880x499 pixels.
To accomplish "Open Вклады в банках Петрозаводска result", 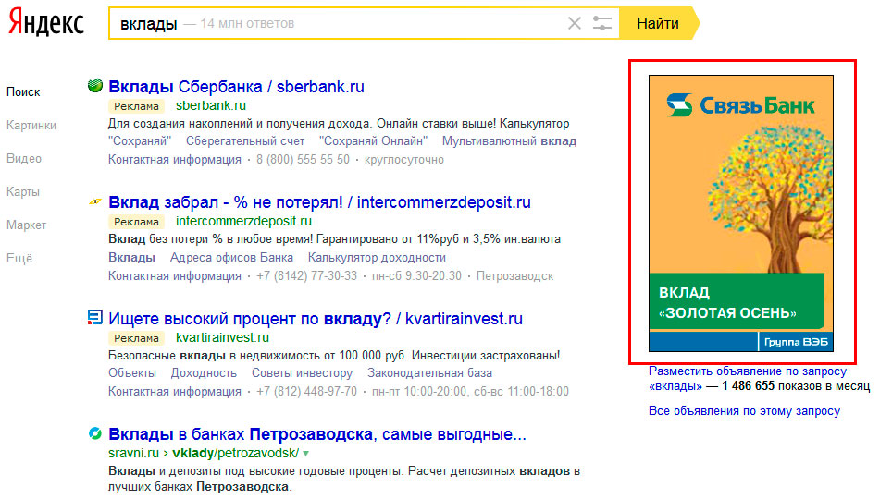I will pyautogui.click(x=317, y=434).
